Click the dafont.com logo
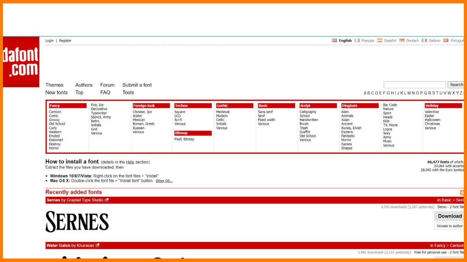467x262 pixels. pos(21,62)
